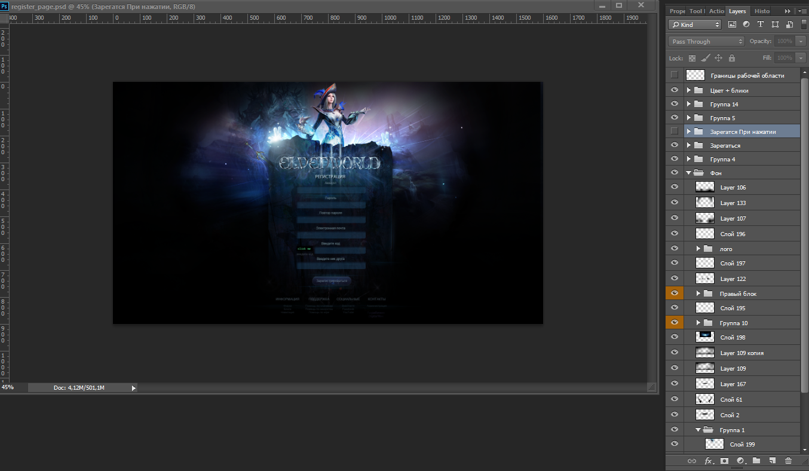The image size is (809, 471).
Task: Open the Kind filter type dropdown
Action: coord(695,25)
